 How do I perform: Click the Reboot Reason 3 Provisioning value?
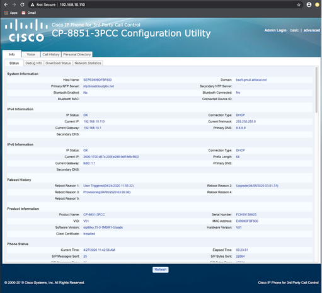coord(107,192)
